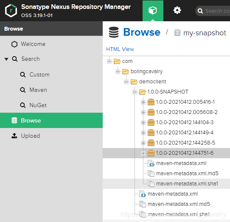Screen dimensions: 230x222
Task: Click the Upload arrow icon in sidebar
Action: [x=14, y=136]
